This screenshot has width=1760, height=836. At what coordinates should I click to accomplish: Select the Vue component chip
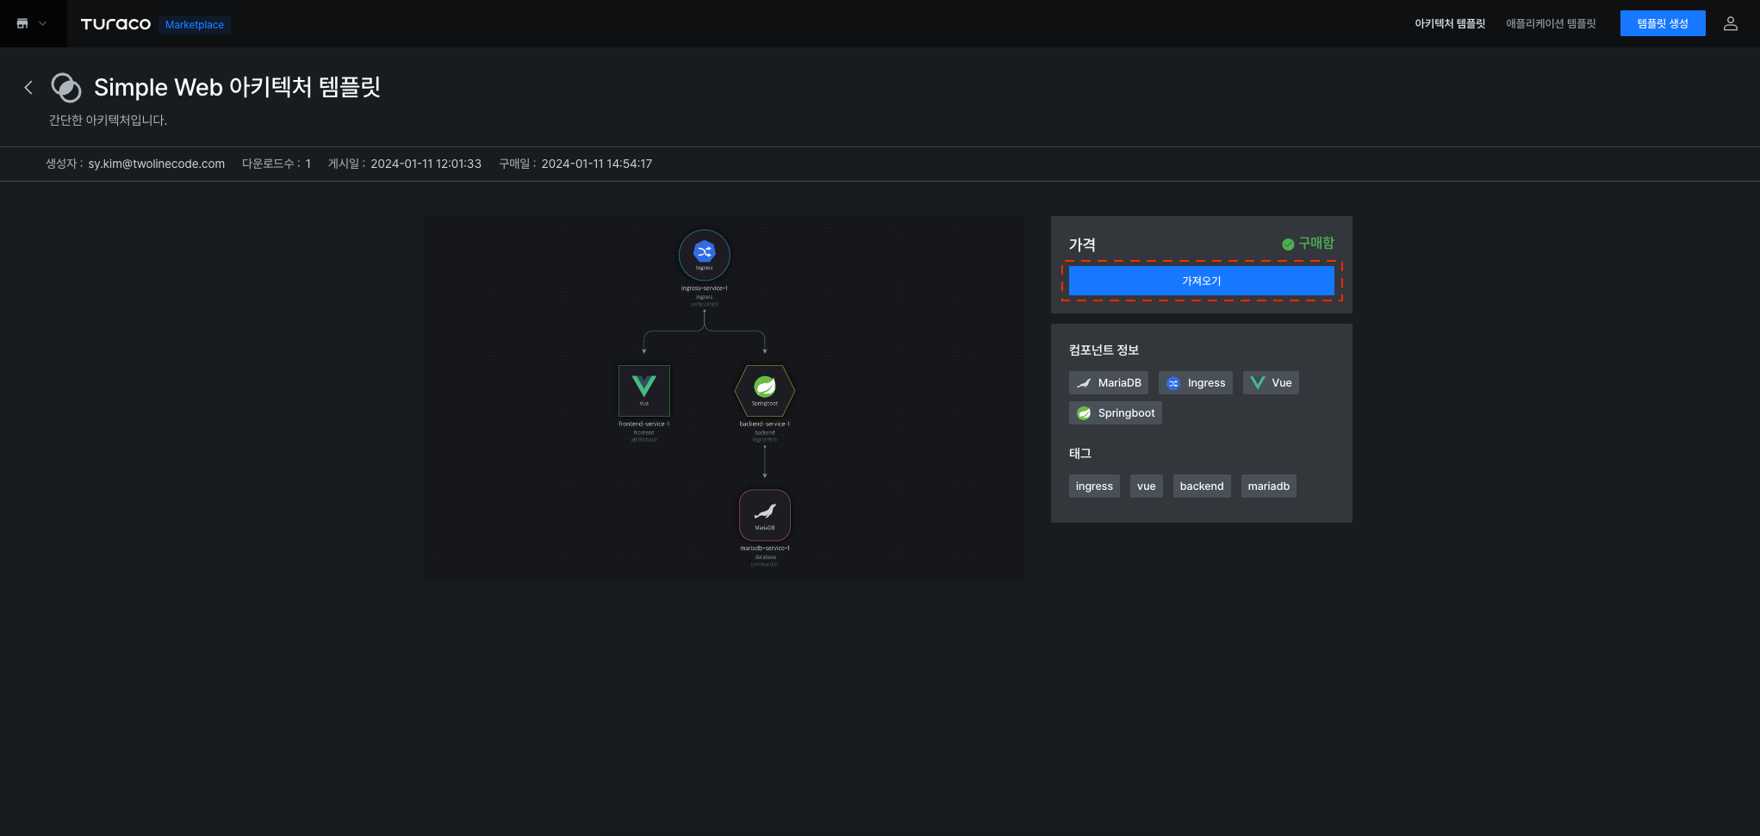coord(1271,383)
